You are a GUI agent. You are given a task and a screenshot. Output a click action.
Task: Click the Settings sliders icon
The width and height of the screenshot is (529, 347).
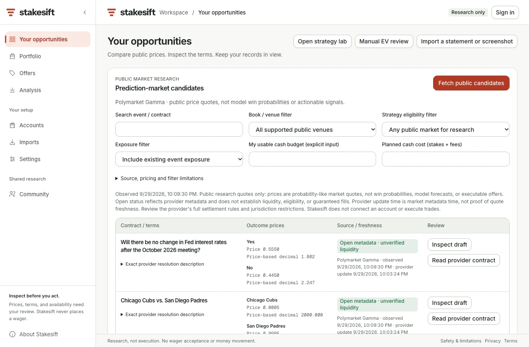coord(12,159)
